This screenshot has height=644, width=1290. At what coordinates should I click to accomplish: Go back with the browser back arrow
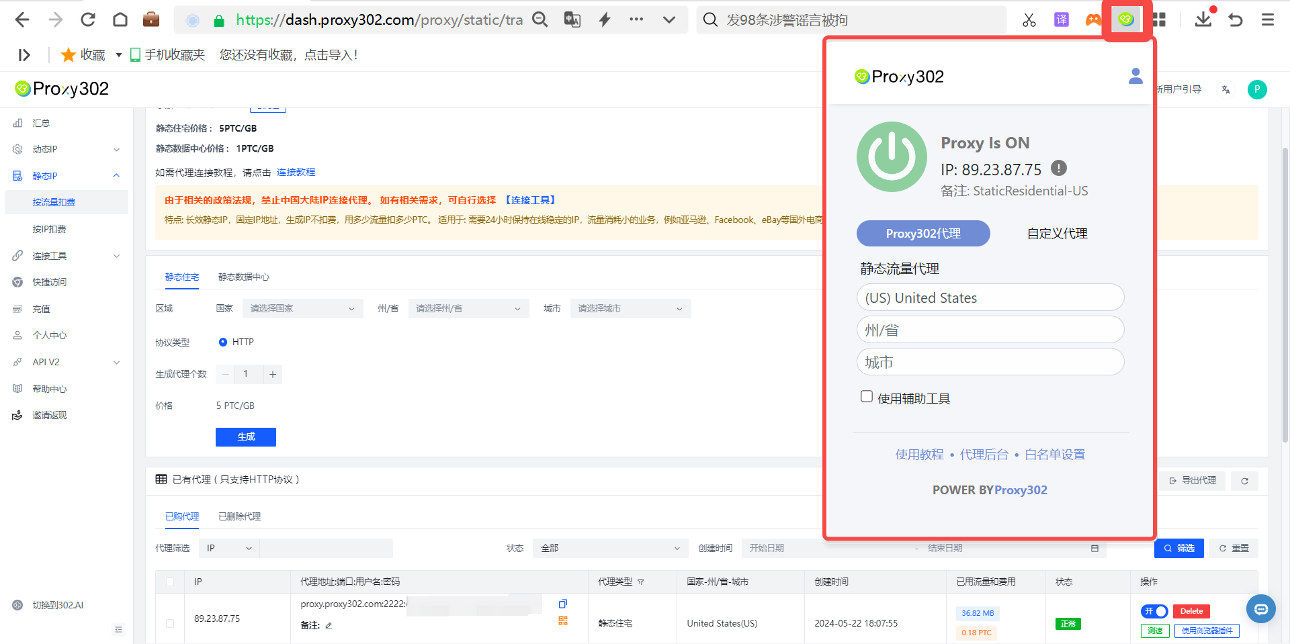click(22, 19)
